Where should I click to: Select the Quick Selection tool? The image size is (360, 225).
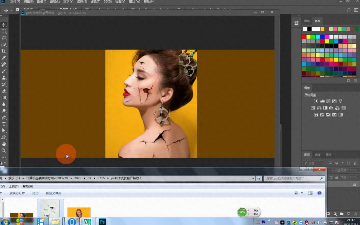[x=4, y=45]
